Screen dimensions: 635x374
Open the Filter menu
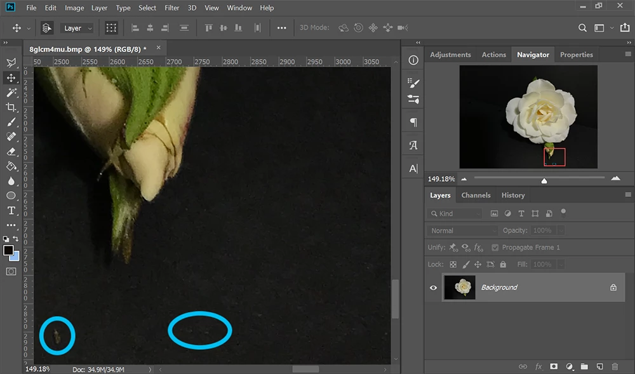(171, 8)
